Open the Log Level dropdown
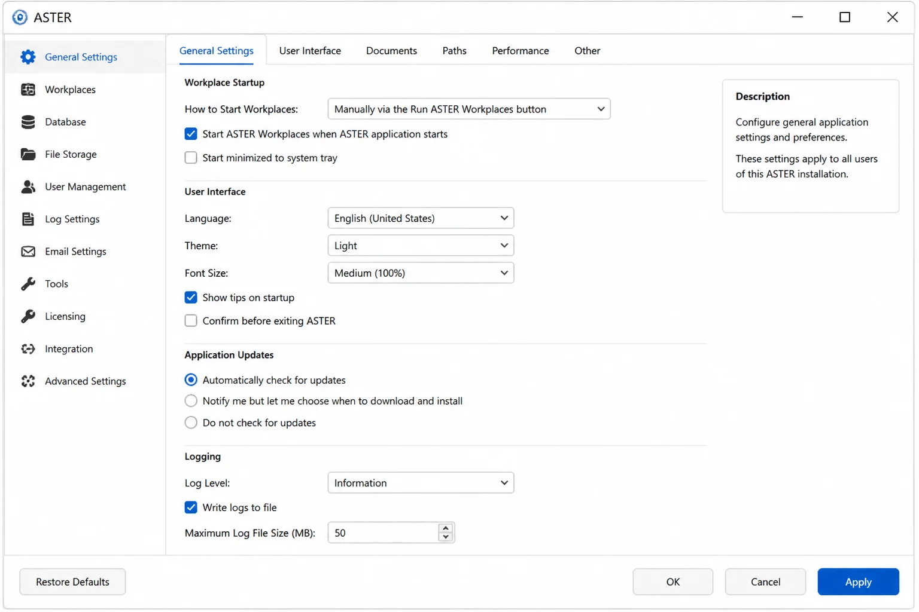The width and height of the screenshot is (919, 612). tap(421, 483)
